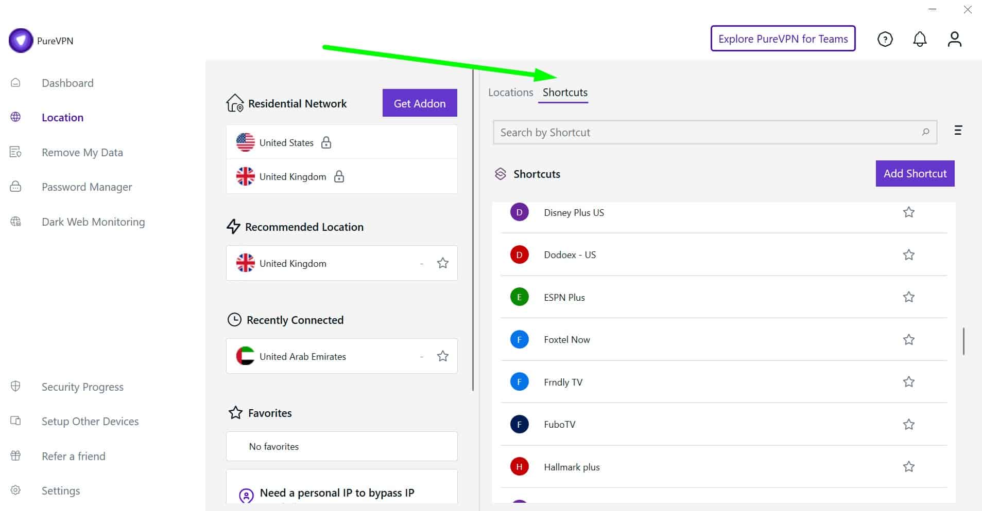This screenshot has width=982, height=511.
Task: Open the notifications bell
Action: click(x=920, y=39)
